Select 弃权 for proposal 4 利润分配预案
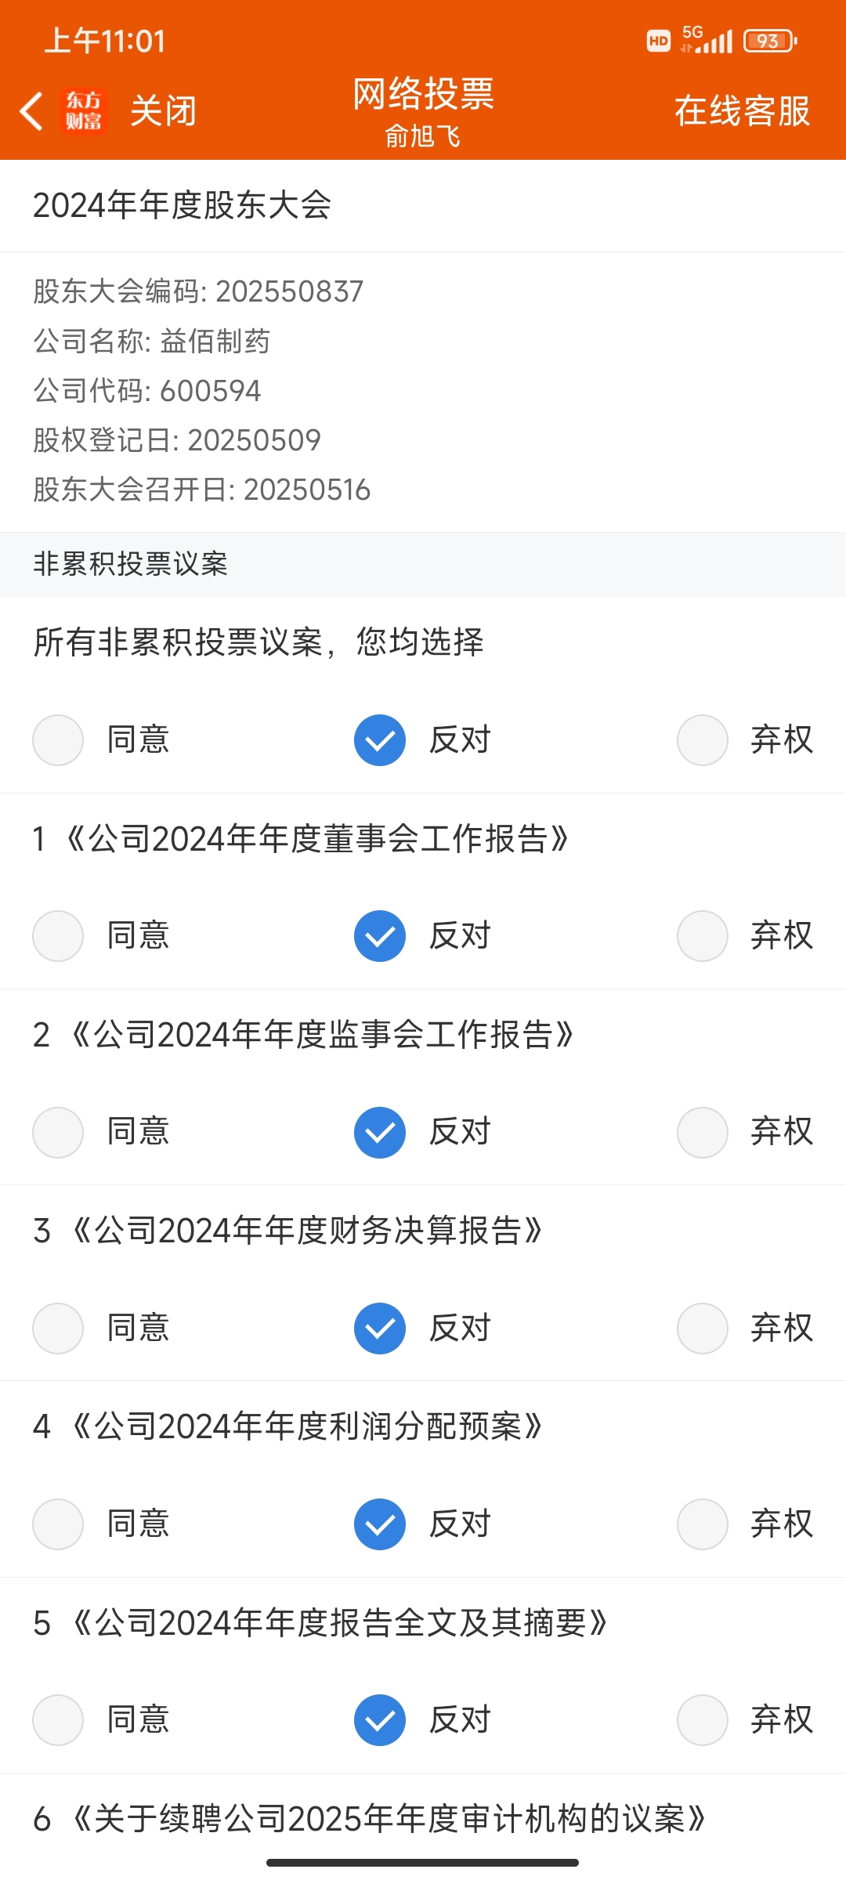Screen dimensions: 846x1880 [x=703, y=1524]
